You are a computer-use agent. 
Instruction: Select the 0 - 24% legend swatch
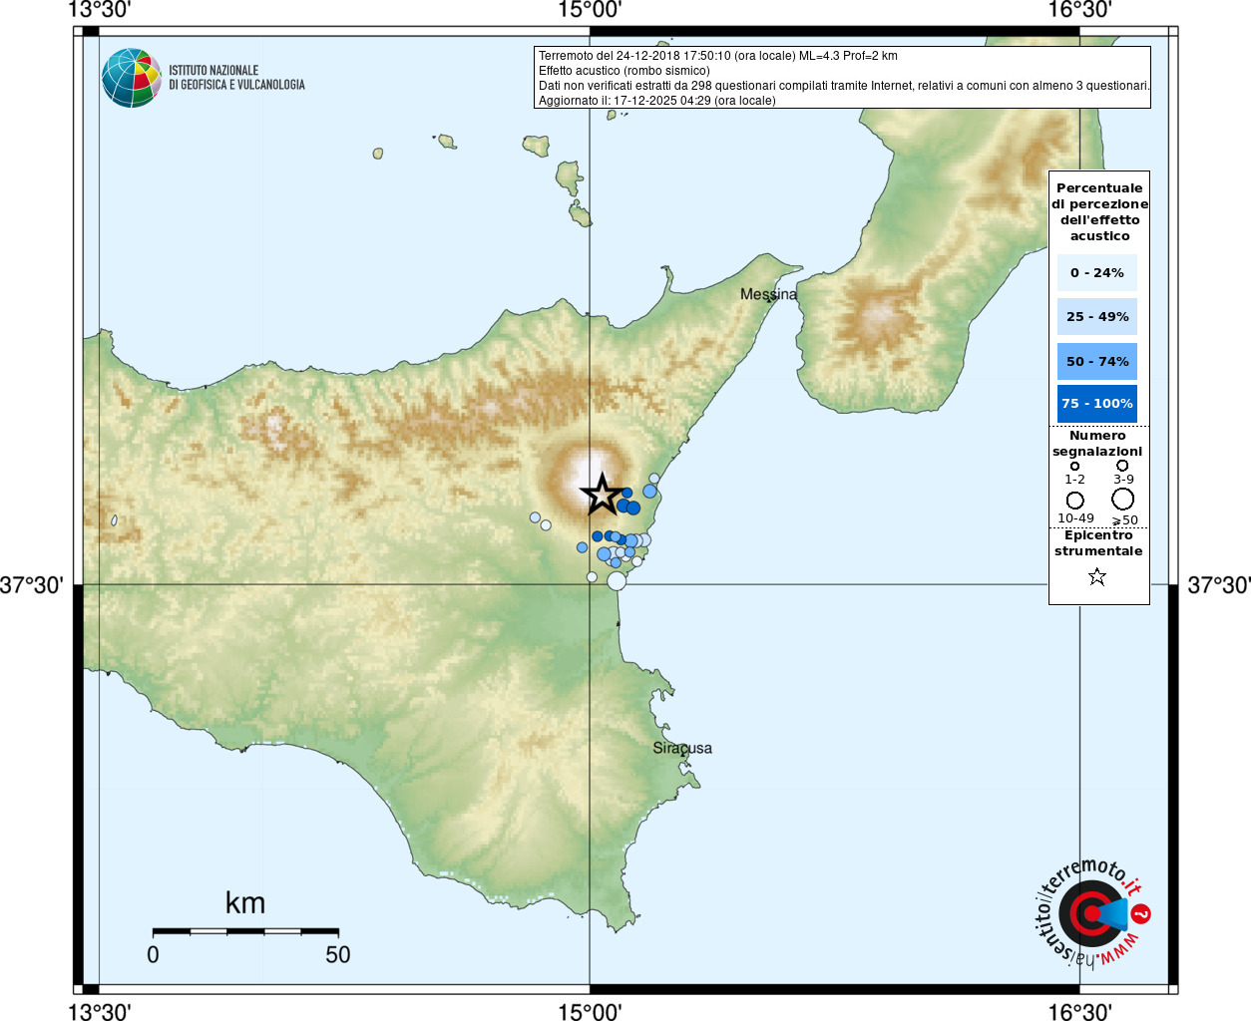pos(1097,272)
